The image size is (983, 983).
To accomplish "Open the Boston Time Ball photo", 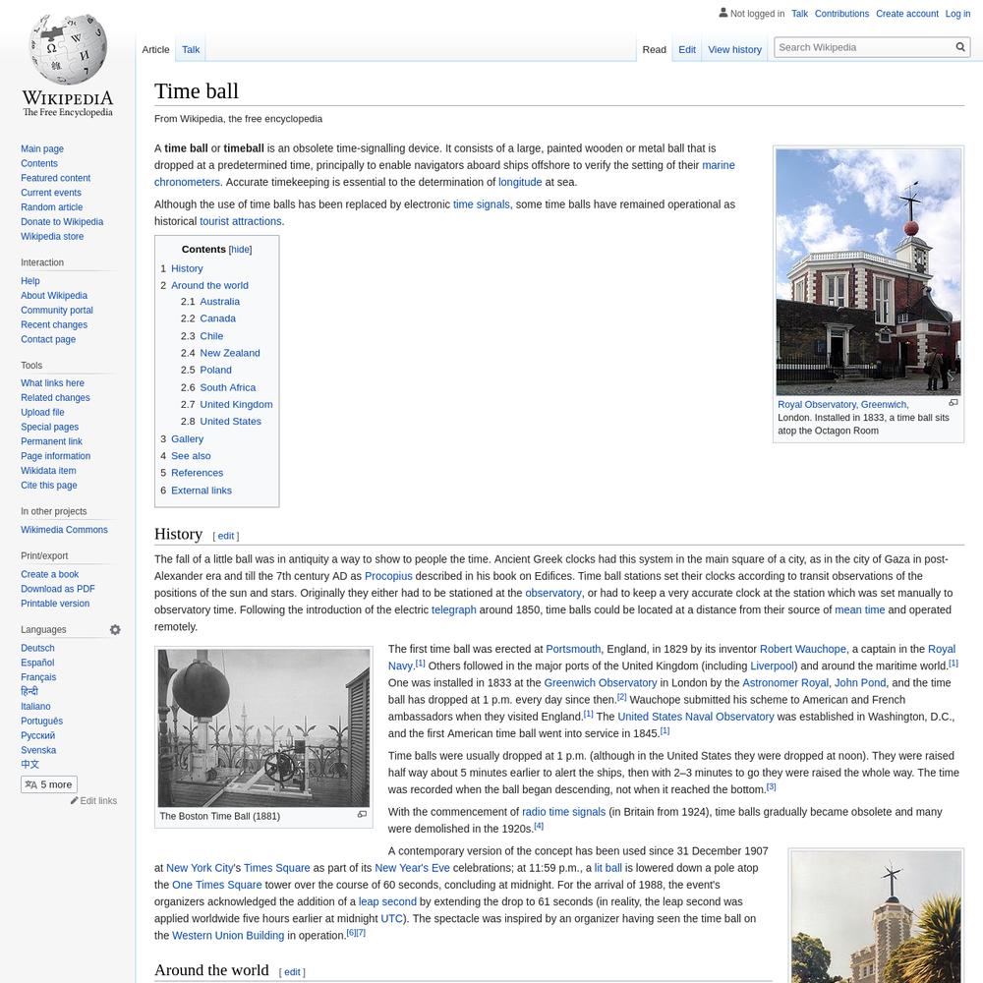I will pyautogui.click(x=263, y=727).
